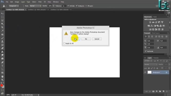The height and width of the screenshot is (96, 171).
Task: Toggle the Contiguous checkbox
Action: click(x=77, y=6)
